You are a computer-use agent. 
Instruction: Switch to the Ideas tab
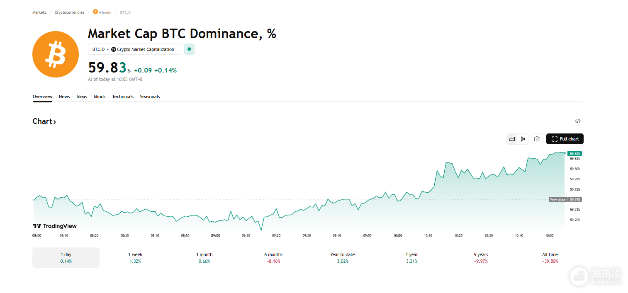(82, 97)
